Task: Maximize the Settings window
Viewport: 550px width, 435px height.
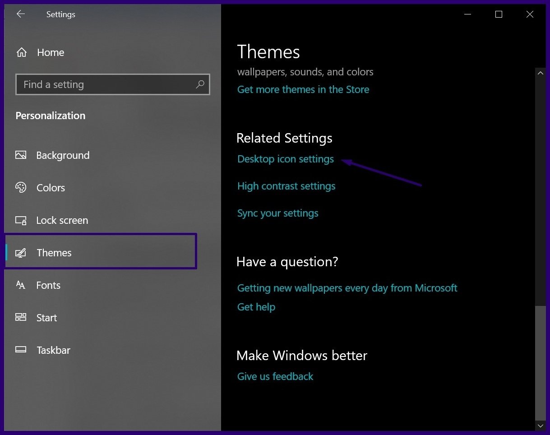Action: click(499, 14)
